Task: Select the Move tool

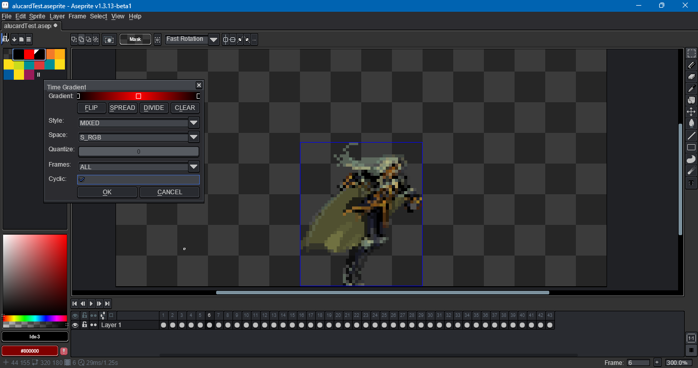Action: pyautogui.click(x=691, y=112)
